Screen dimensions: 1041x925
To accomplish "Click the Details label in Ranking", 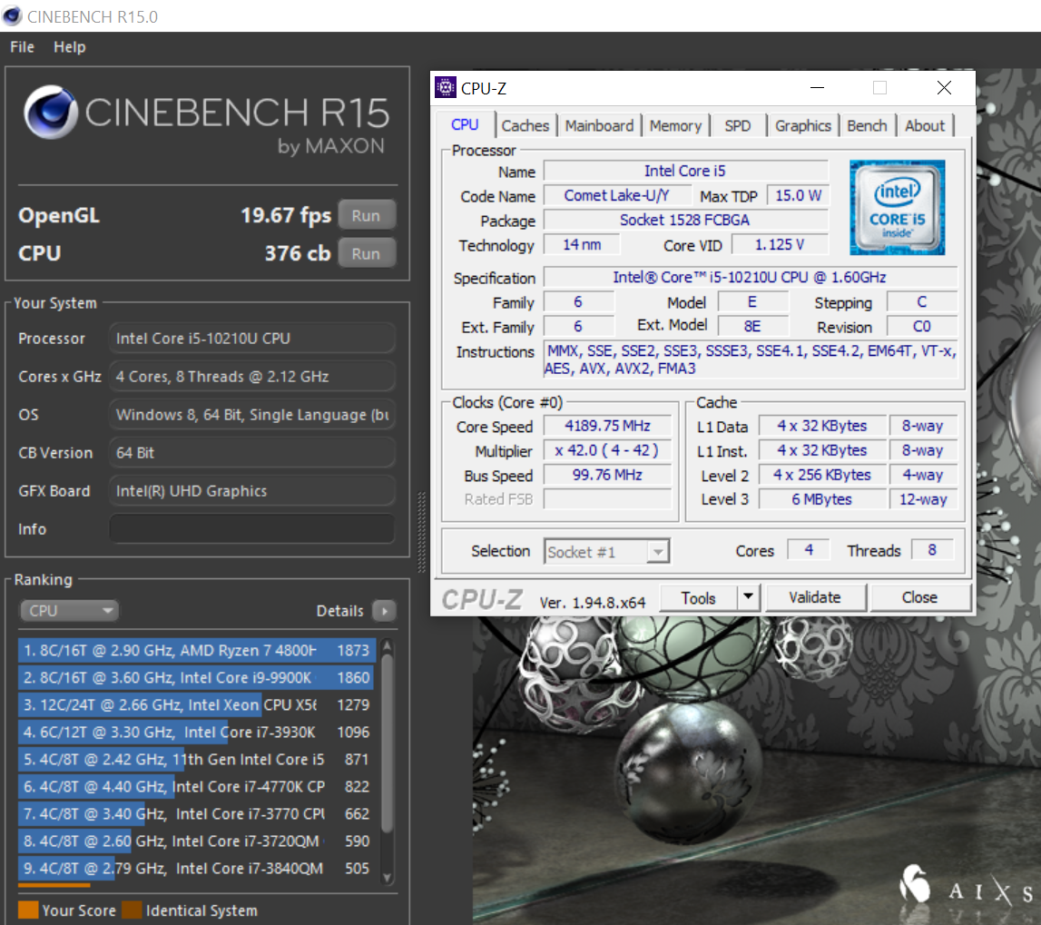I will pyautogui.click(x=340, y=610).
